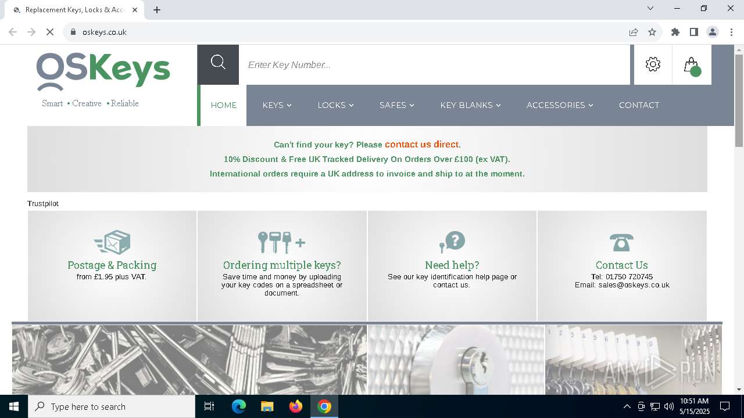Open the Chrome three-dot menu

click(x=731, y=32)
